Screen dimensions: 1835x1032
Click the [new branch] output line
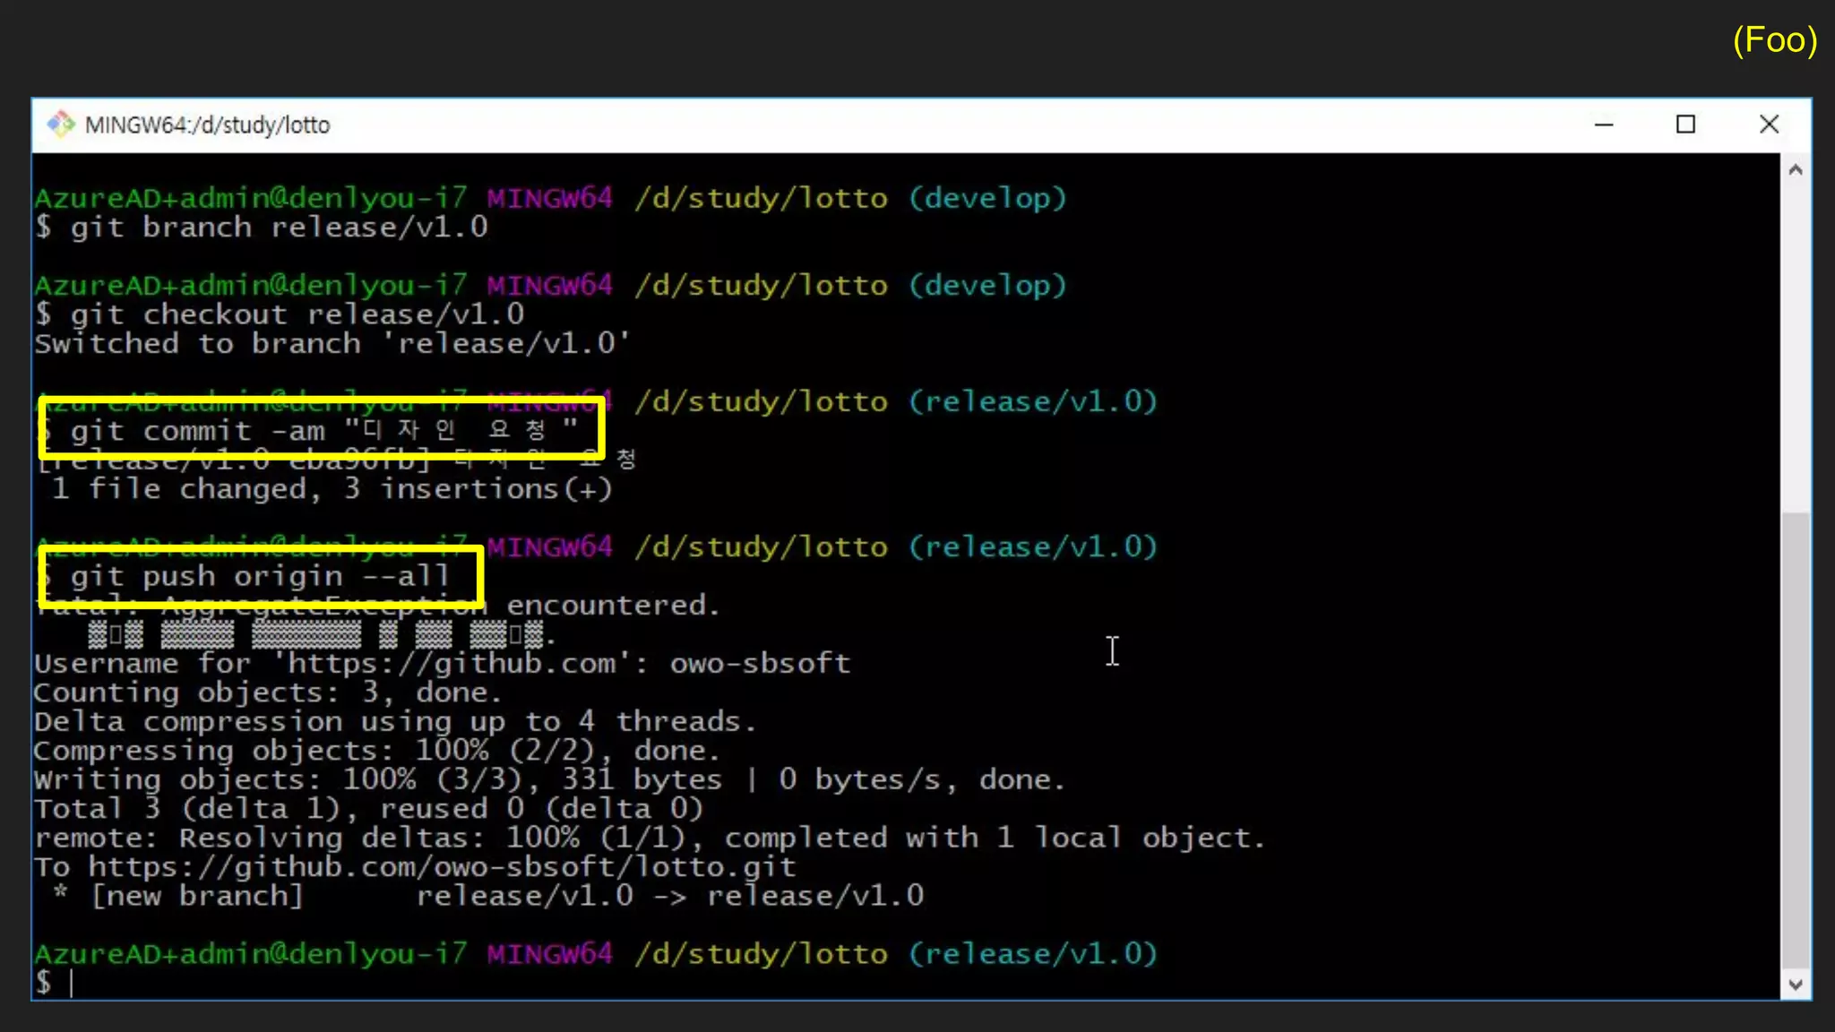[x=197, y=896]
